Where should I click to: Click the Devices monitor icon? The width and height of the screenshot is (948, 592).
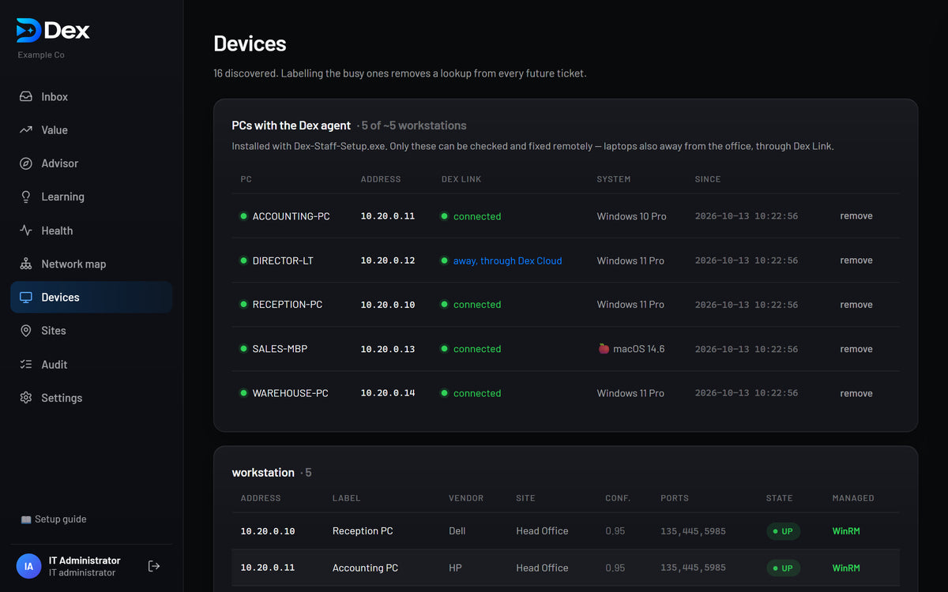click(x=26, y=297)
